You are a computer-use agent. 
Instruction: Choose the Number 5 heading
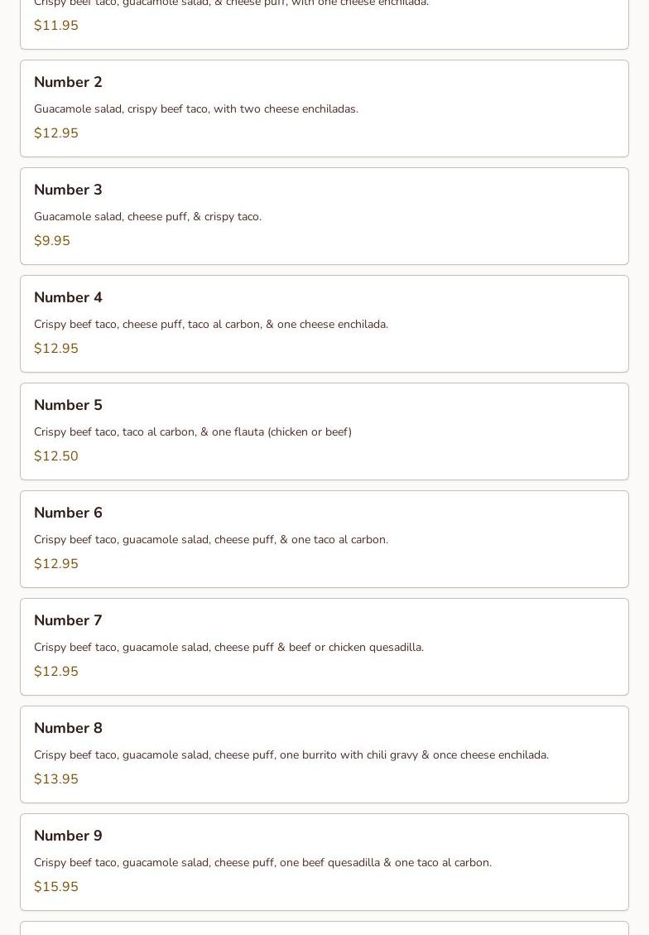[x=68, y=405]
